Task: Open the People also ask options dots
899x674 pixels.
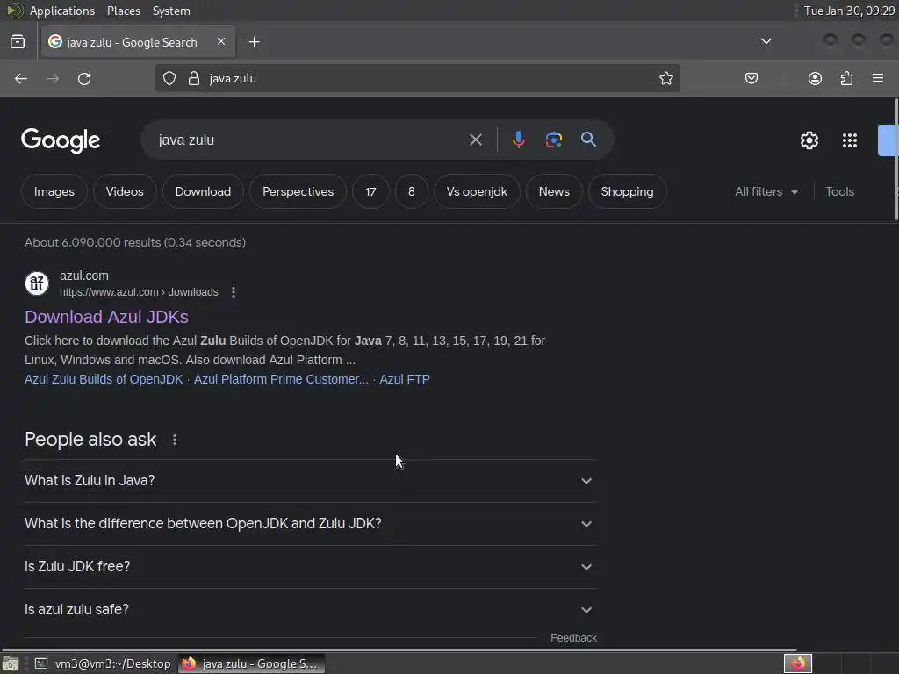Action: [175, 440]
